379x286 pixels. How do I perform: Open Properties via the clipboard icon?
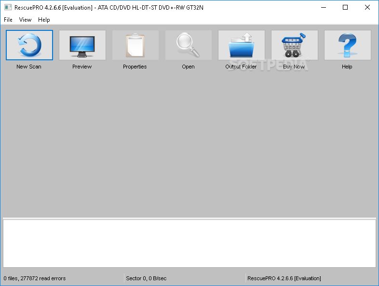tap(135, 45)
